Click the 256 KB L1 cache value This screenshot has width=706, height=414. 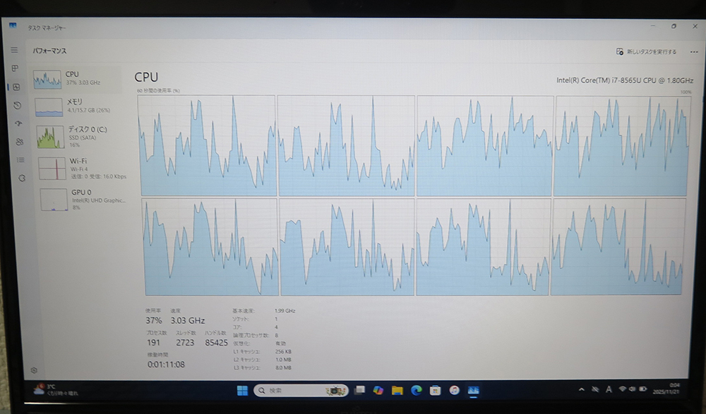point(283,351)
